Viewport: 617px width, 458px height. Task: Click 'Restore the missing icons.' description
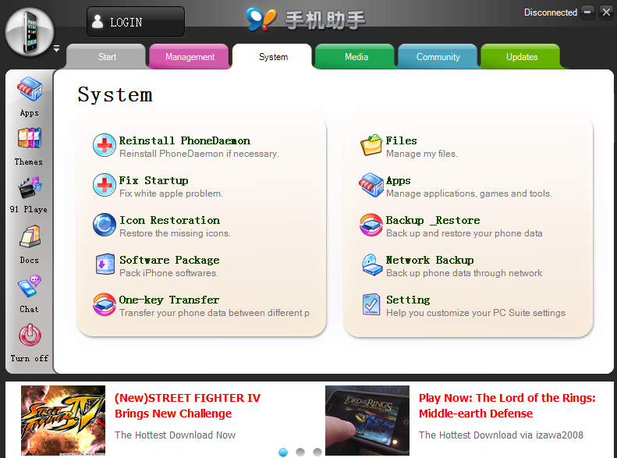[x=175, y=233]
